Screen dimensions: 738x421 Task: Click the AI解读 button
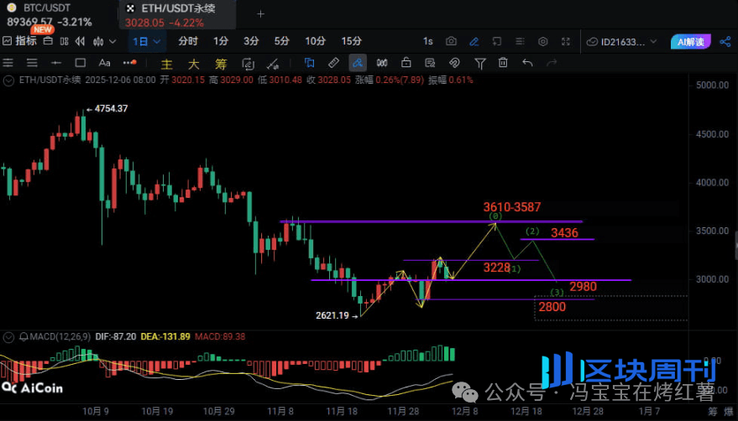[x=691, y=41]
